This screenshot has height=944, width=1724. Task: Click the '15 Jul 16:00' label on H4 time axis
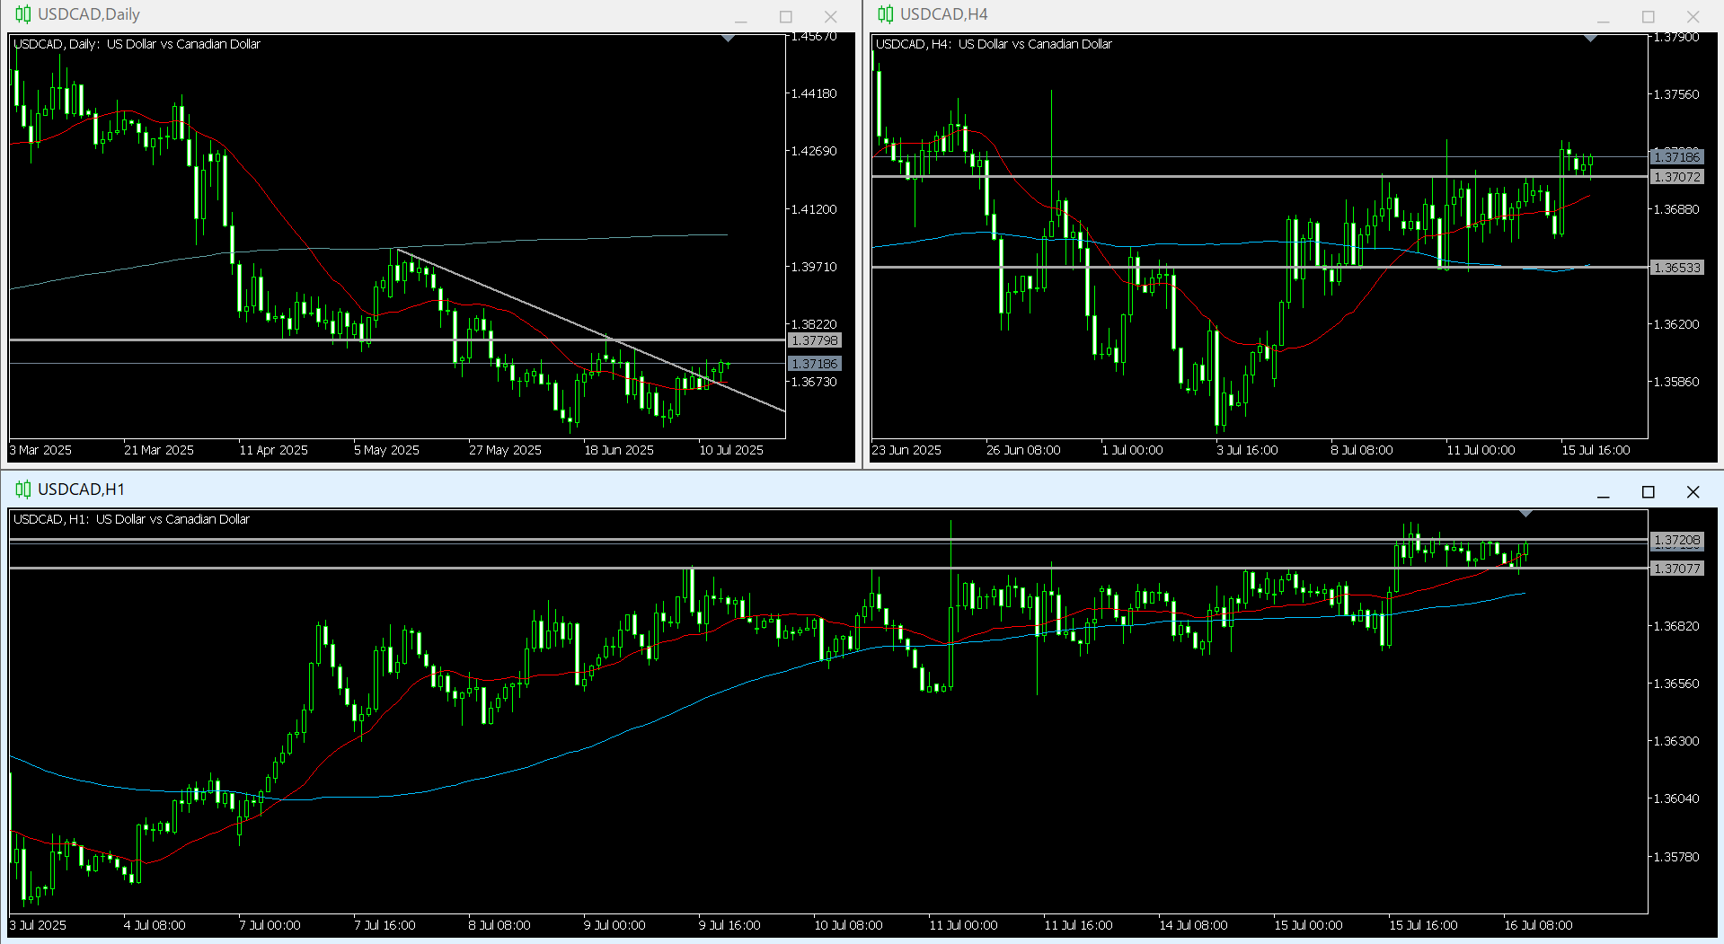tap(1596, 450)
